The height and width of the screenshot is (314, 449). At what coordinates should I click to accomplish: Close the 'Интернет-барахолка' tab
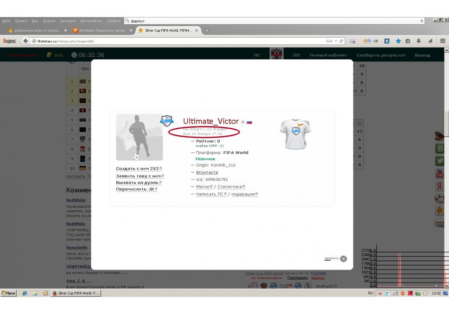coord(131,31)
